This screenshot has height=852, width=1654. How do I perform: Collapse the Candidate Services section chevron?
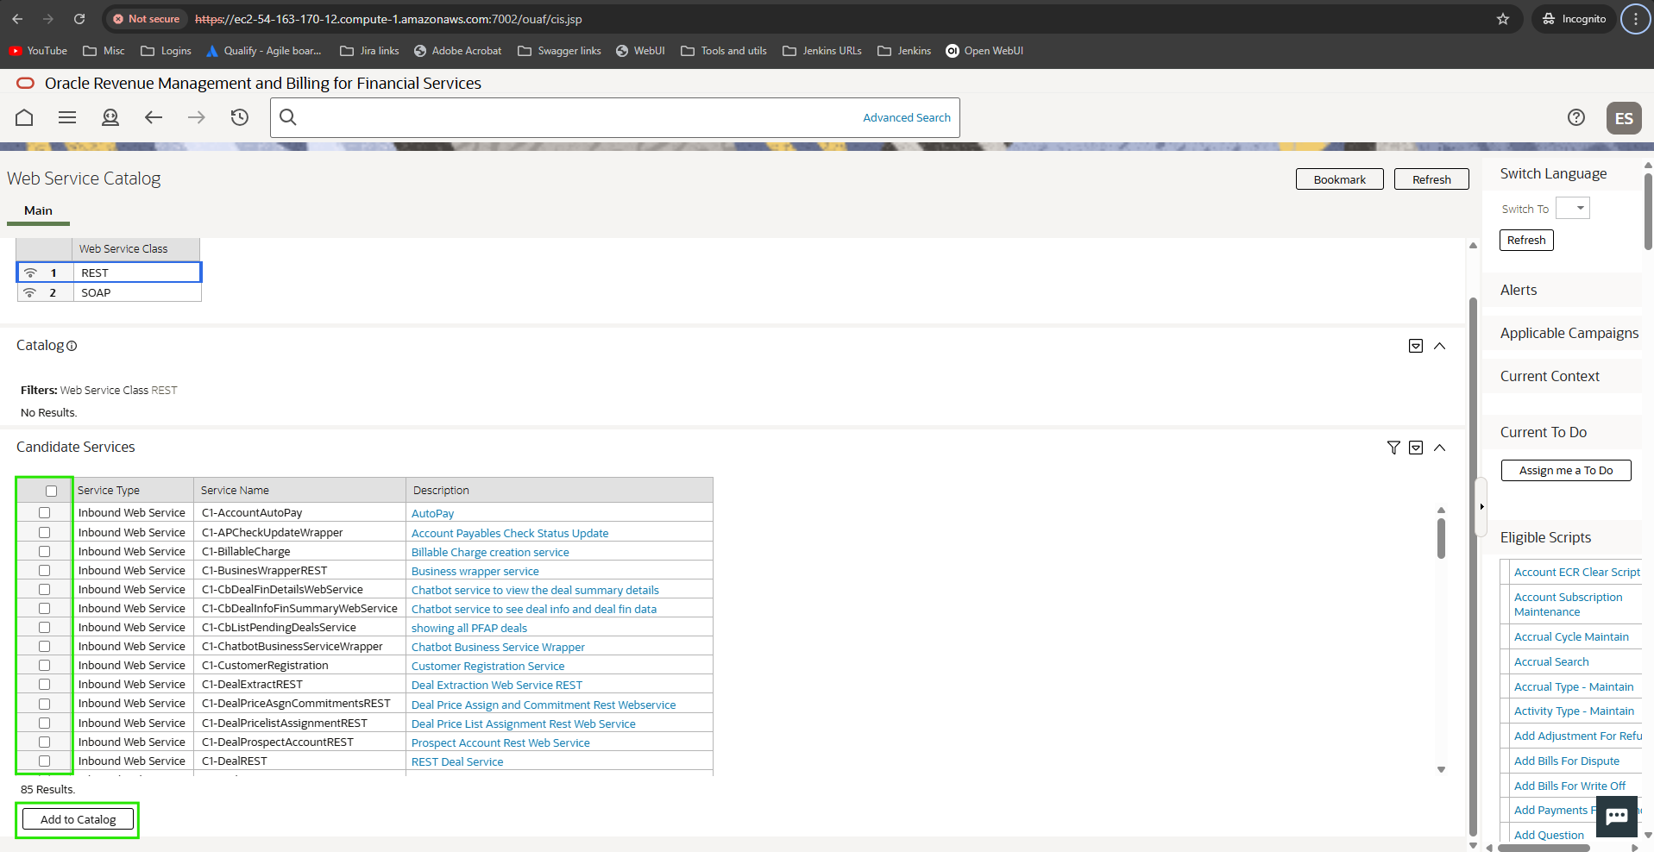click(1439, 448)
